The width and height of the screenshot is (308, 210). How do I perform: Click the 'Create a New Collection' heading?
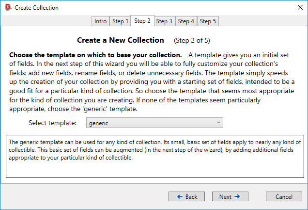pyautogui.click(x=121, y=40)
